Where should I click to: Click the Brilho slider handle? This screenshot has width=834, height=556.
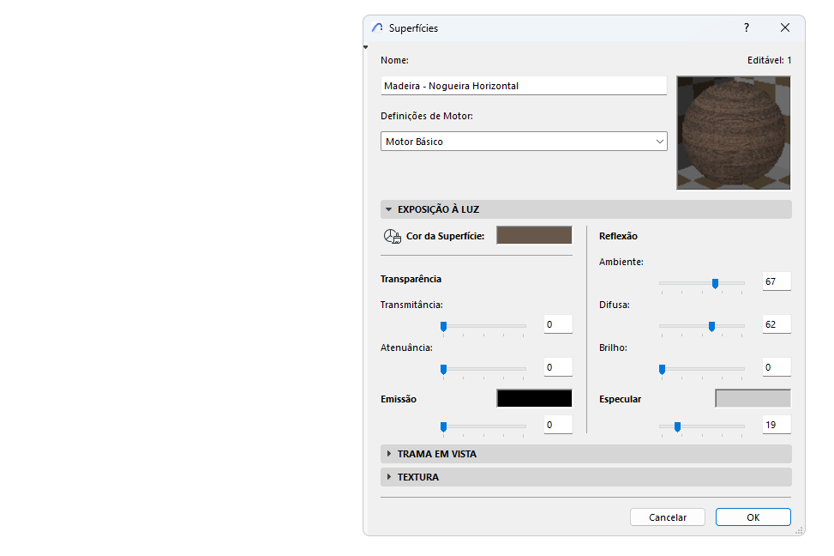tap(661, 369)
